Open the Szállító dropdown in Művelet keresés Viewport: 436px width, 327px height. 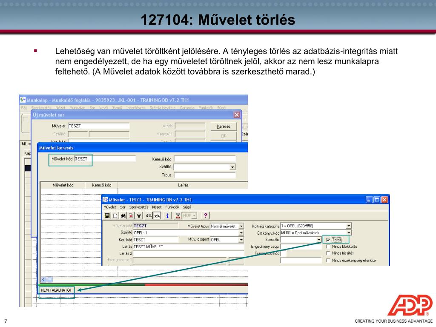pyautogui.click(x=232, y=167)
